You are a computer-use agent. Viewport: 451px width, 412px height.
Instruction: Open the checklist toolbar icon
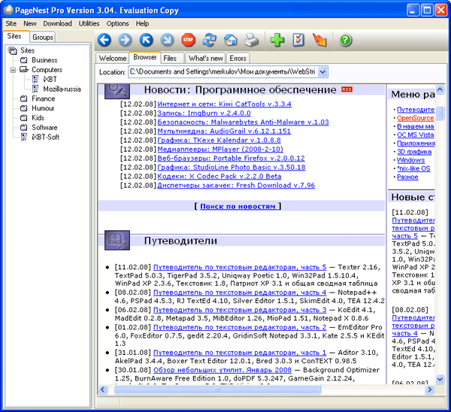point(298,40)
